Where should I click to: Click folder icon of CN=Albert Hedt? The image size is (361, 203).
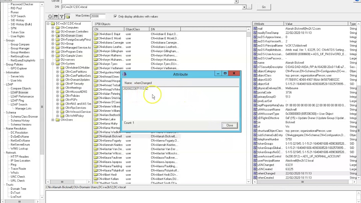[x=96, y=175]
